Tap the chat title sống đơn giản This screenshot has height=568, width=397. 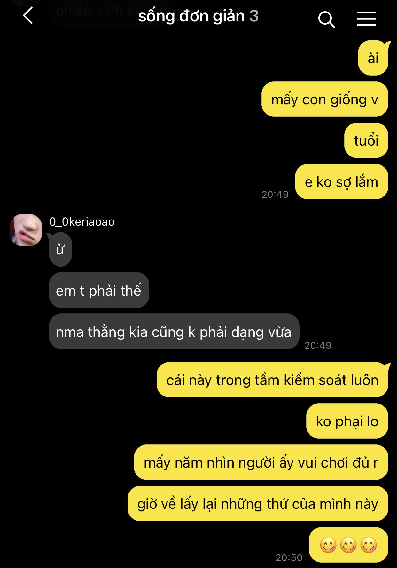tap(191, 16)
